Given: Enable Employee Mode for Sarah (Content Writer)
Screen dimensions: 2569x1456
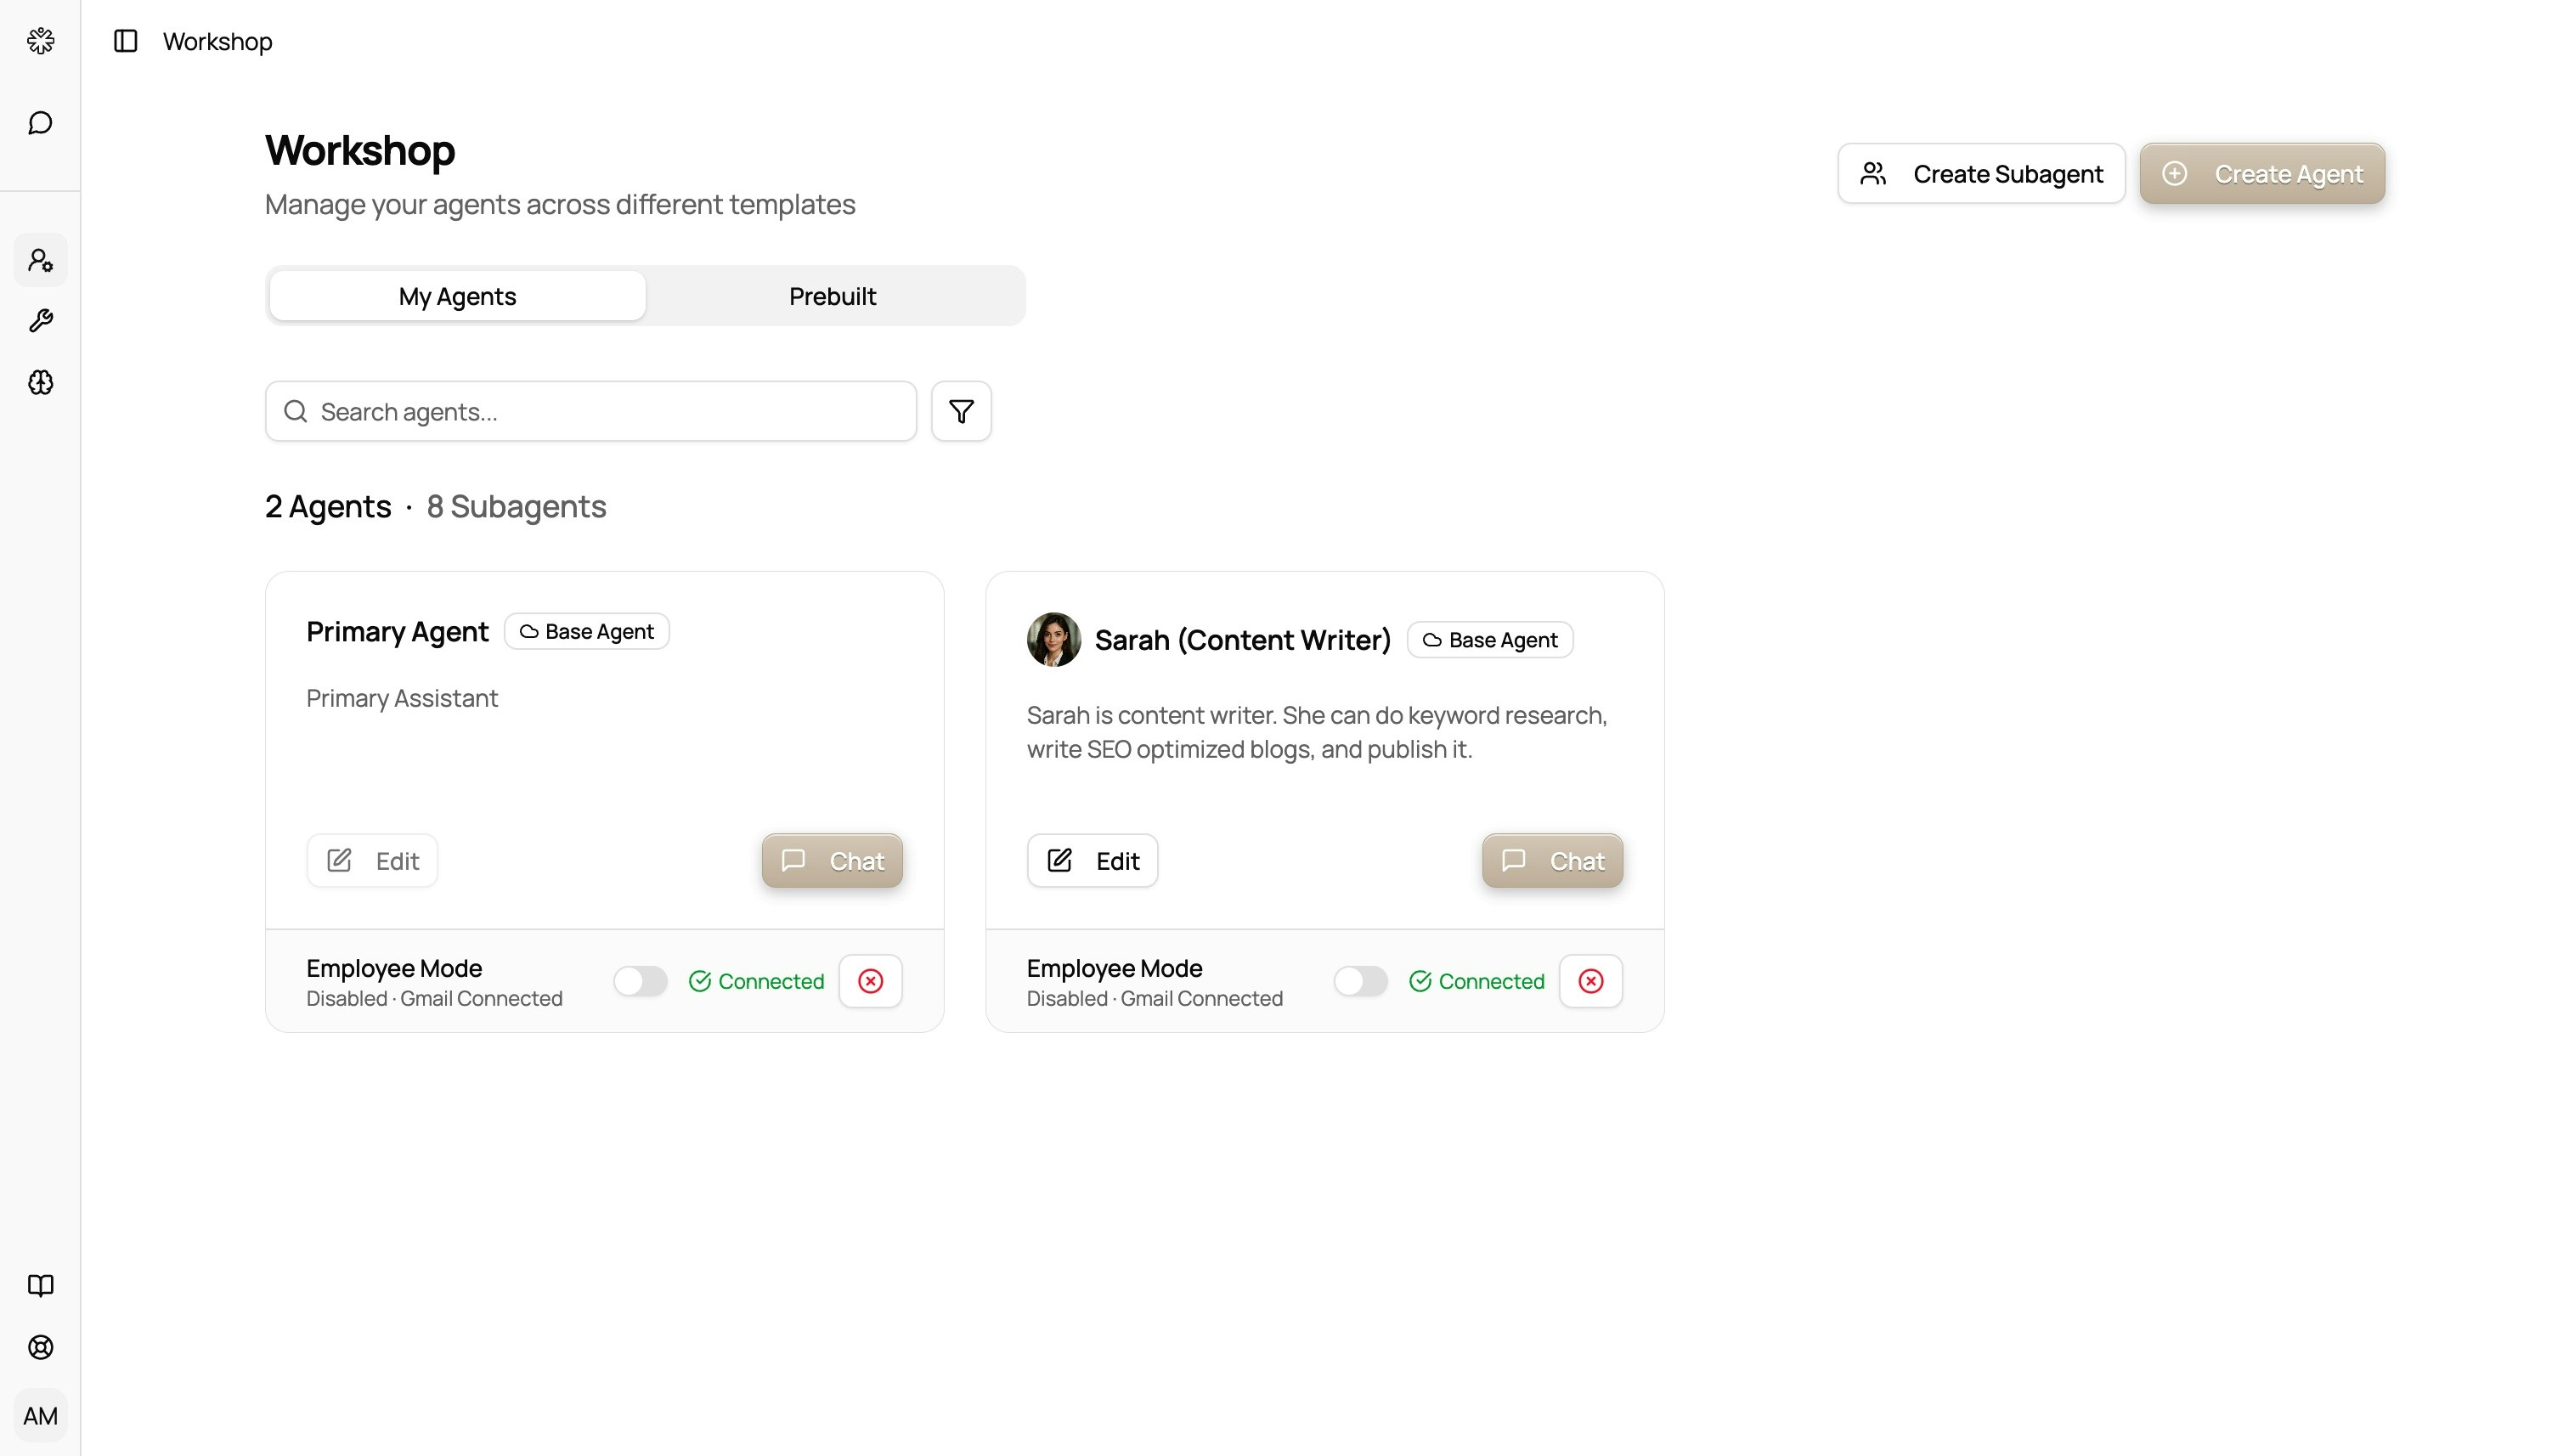Looking at the screenshot, I should 1360,981.
